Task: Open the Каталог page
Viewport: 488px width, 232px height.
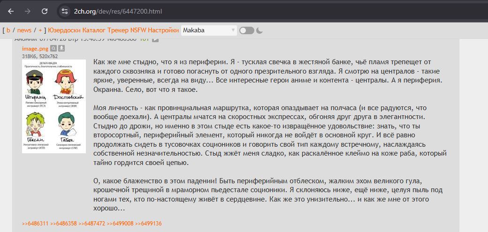Action: click(x=94, y=30)
